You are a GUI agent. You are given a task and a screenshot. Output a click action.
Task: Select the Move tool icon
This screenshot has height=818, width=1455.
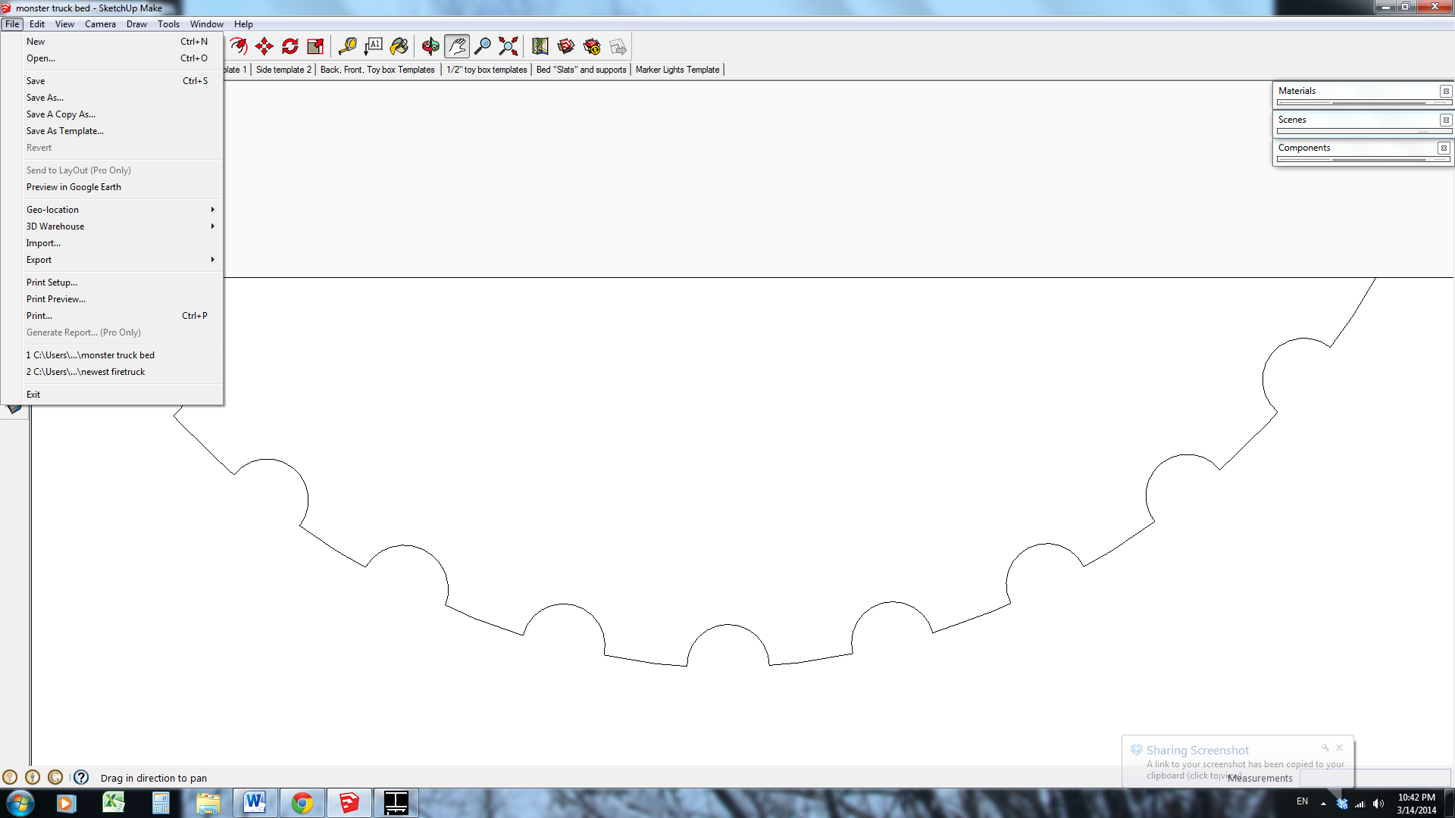[x=264, y=47]
